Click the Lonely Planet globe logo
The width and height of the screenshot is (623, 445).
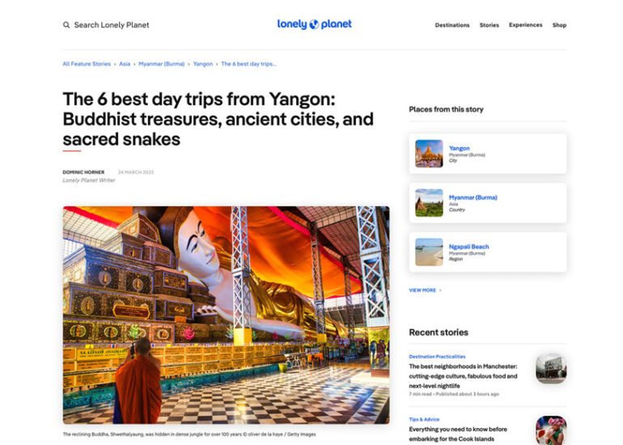[x=314, y=24]
